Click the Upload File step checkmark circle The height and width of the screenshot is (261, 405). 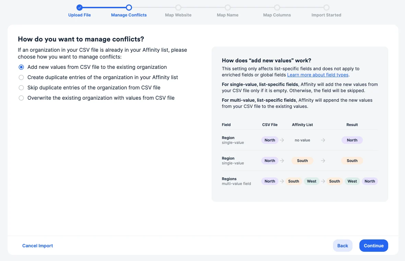80,8
